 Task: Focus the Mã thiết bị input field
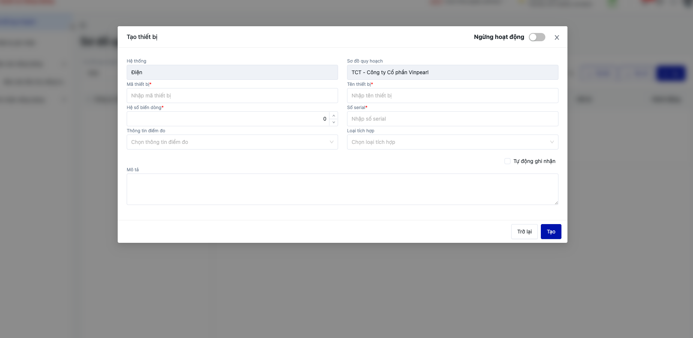[x=232, y=96]
